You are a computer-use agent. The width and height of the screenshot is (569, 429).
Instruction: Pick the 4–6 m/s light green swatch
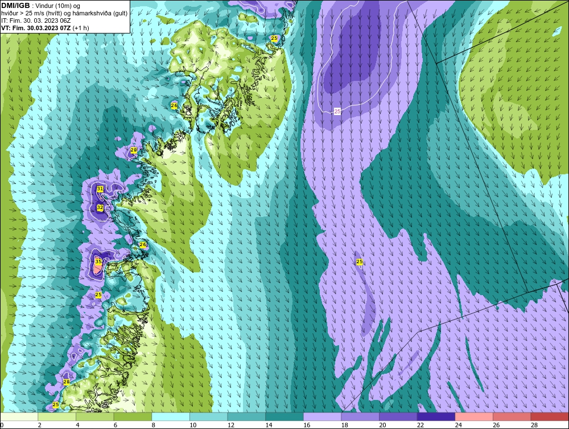[94, 416]
